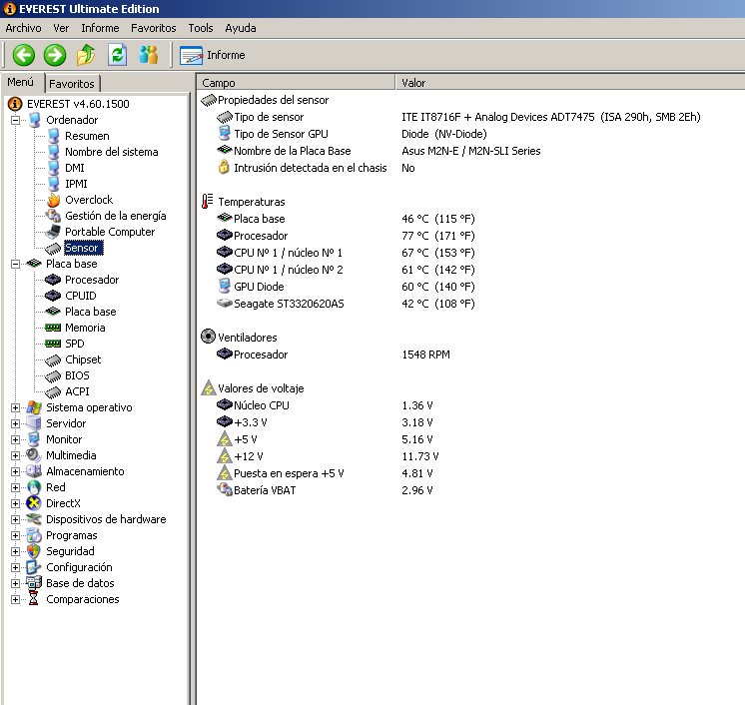
Task: Select Overclock flame icon in tree
Action: click(x=54, y=200)
